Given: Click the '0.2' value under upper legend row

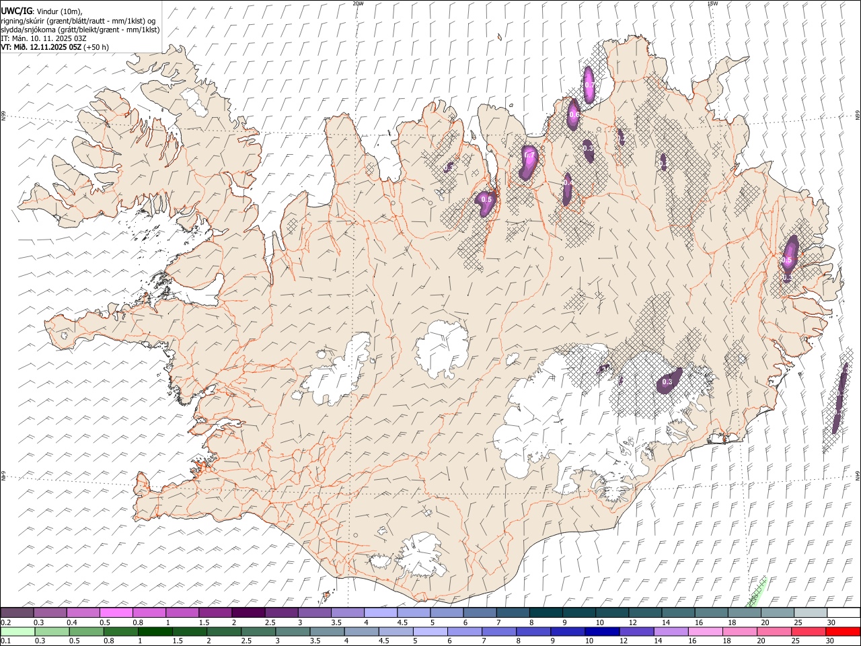Looking at the screenshot, I should click(x=6, y=622).
